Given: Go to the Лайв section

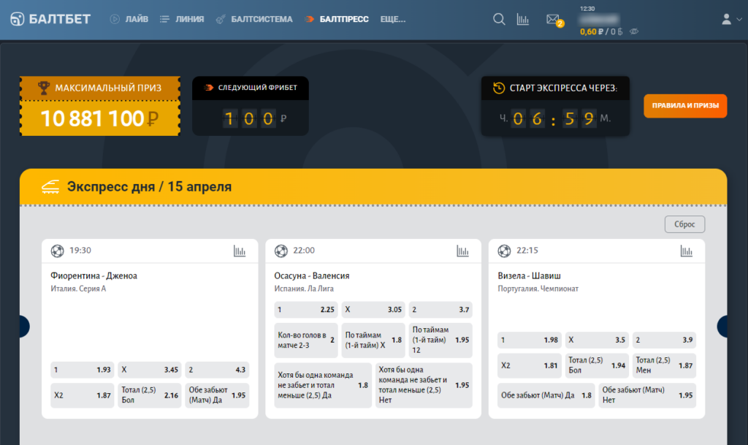Looking at the screenshot, I should pos(129,19).
